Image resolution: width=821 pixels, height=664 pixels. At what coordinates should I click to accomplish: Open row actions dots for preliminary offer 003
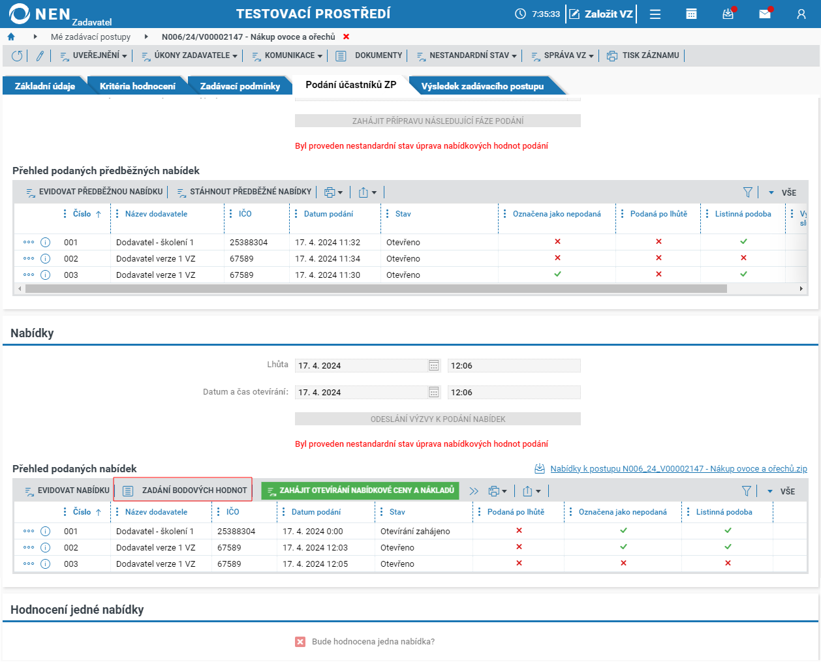(x=29, y=275)
